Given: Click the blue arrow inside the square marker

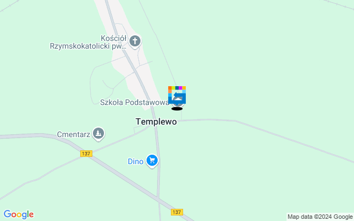Looking at the screenshot, I should coord(179,94).
